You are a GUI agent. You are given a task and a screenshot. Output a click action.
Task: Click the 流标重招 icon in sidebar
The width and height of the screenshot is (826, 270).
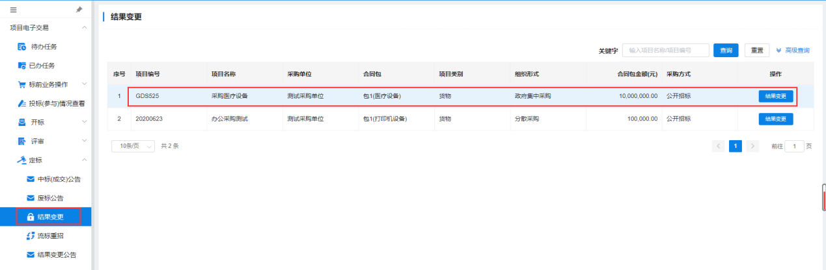tap(30, 236)
